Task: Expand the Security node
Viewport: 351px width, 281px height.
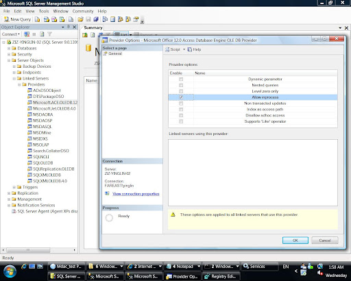Action: point(9,54)
